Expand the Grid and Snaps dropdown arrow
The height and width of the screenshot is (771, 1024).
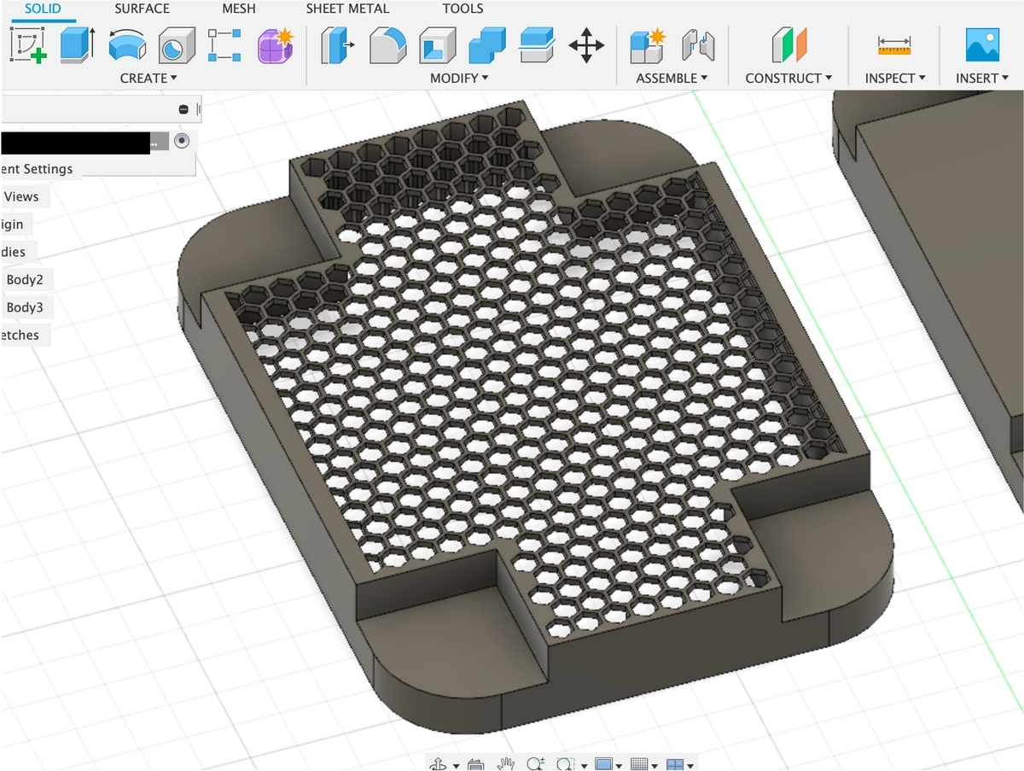pos(655,766)
